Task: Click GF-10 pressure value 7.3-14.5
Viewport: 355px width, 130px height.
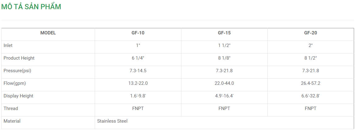Action: (x=138, y=71)
